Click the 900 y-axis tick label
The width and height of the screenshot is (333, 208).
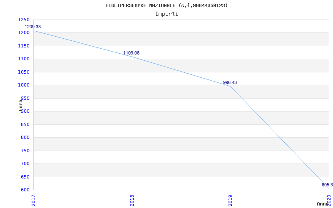pyautogui.click(x=25, y=111)
